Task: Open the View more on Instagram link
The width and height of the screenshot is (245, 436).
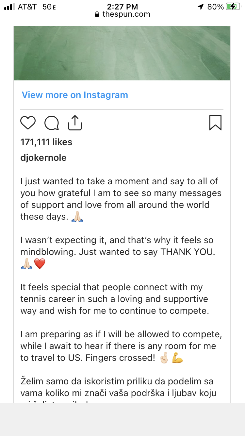Action: pos(75,95)
